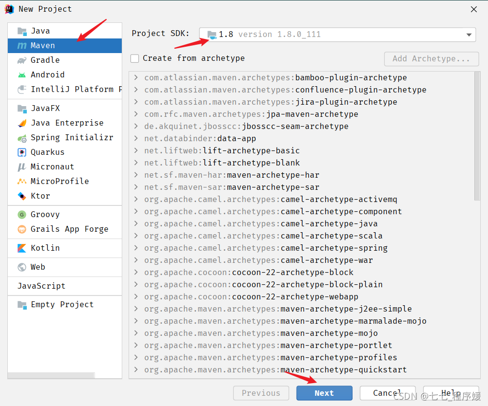This screenshot has height=406, width=488.
Task: Select camel-archetype-spring row text
Action: [x=266, y=248]
